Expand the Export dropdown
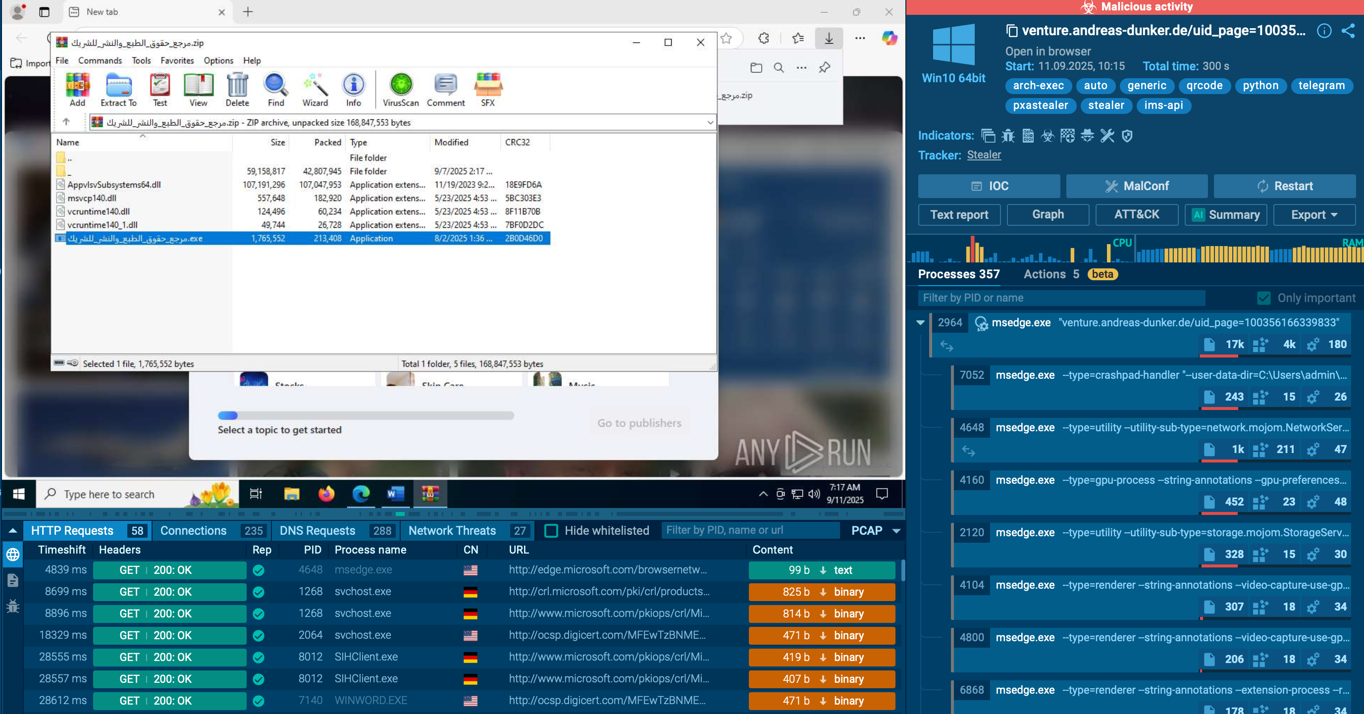1364x714 pixels. (1313, 214)
